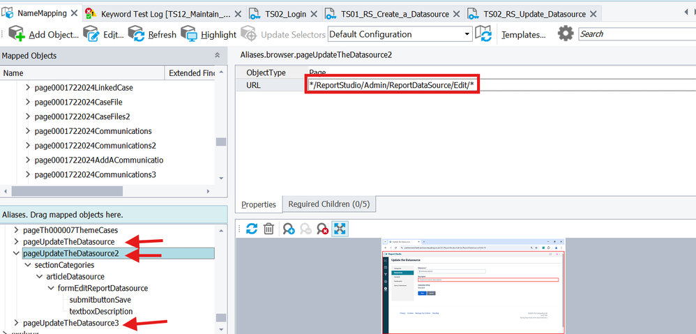
Task: Select textboxDescription in the Aliases tree
Action: click(x=100, y=311)
